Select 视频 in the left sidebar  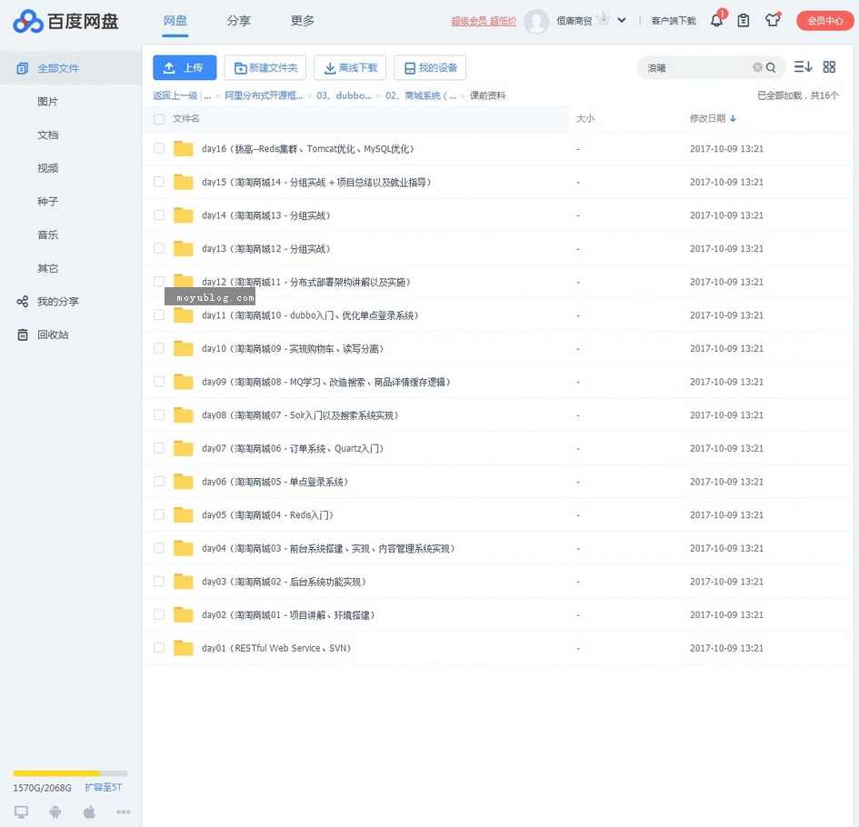pyautogui.click(x=47, y=167)
